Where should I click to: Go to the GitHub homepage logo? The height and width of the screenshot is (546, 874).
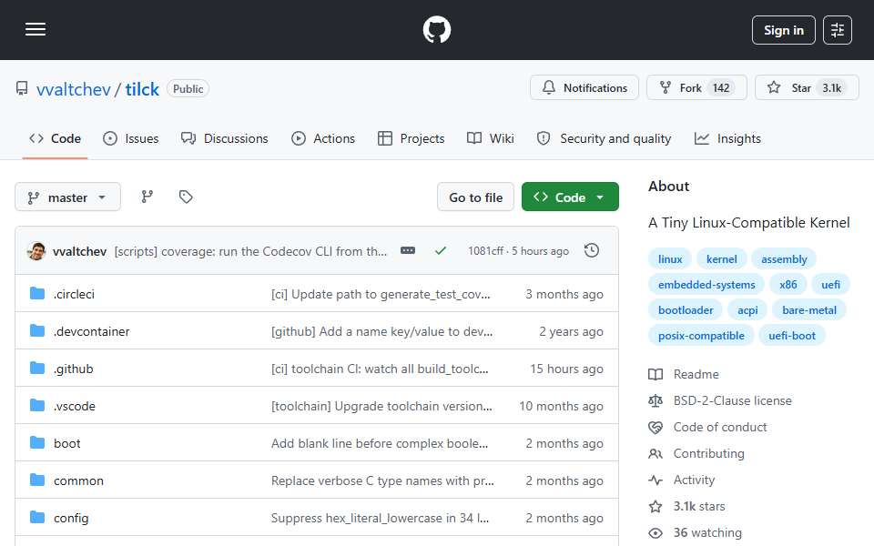tap(436, 29)
